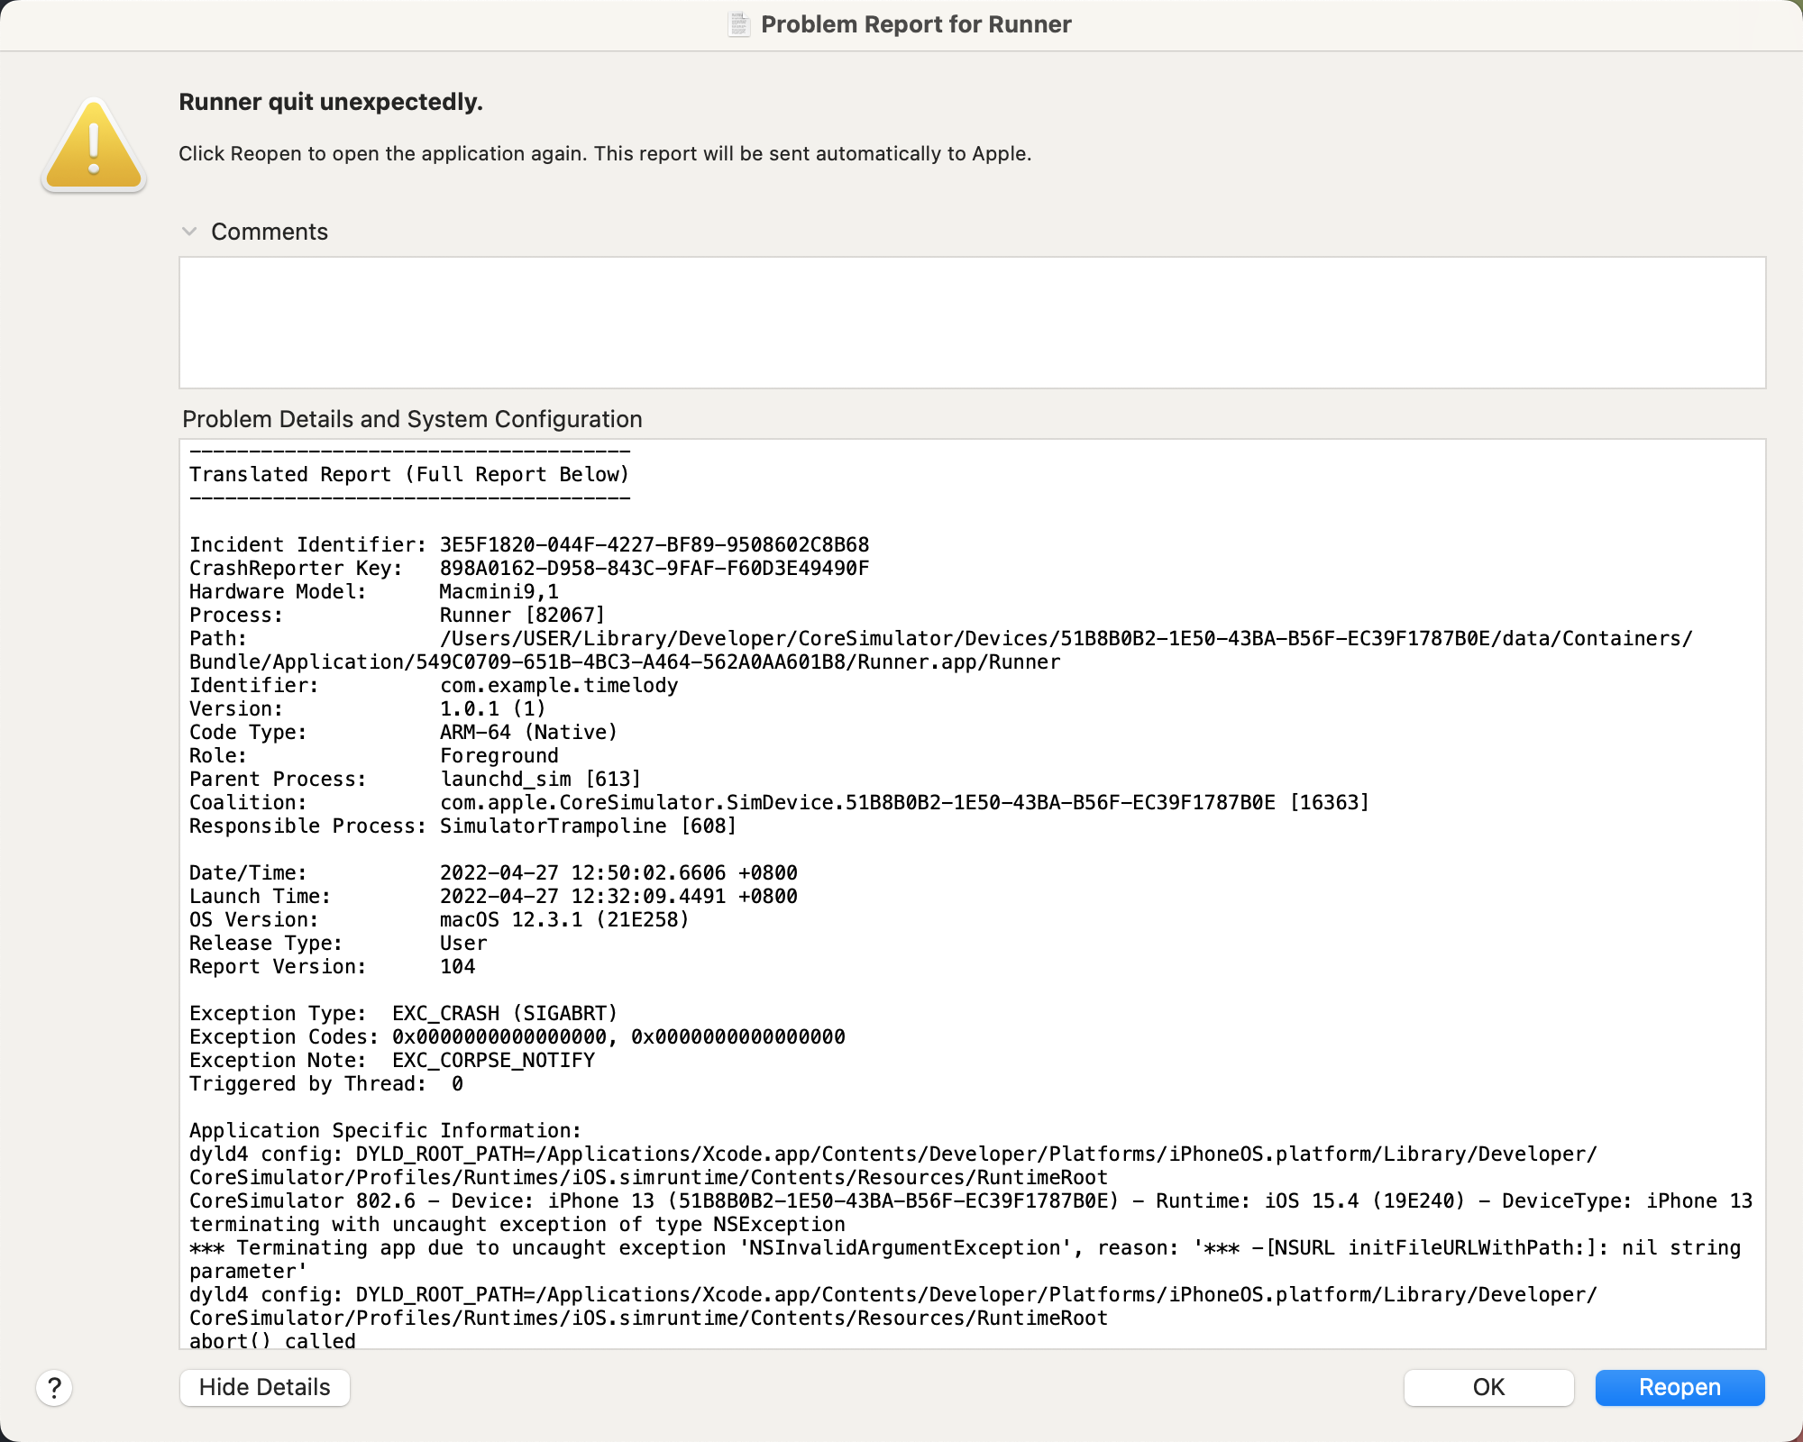
Task: Click version value '1.0.1 (1)'
Action: click(x=493, y=708)
